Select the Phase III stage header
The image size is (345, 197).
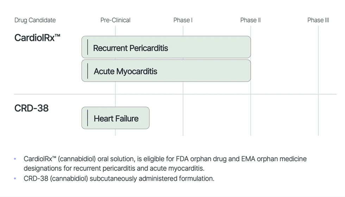pos(318,20)
